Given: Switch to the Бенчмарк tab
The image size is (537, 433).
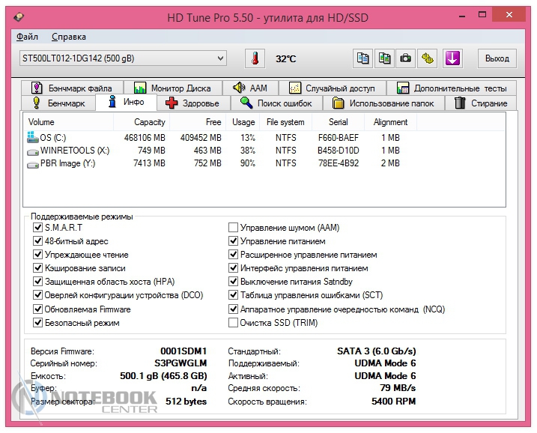Looking at the screenshot, I should point(58,103).
